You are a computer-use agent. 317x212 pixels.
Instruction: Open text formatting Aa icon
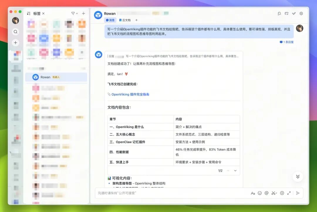[x=253, y=193]
